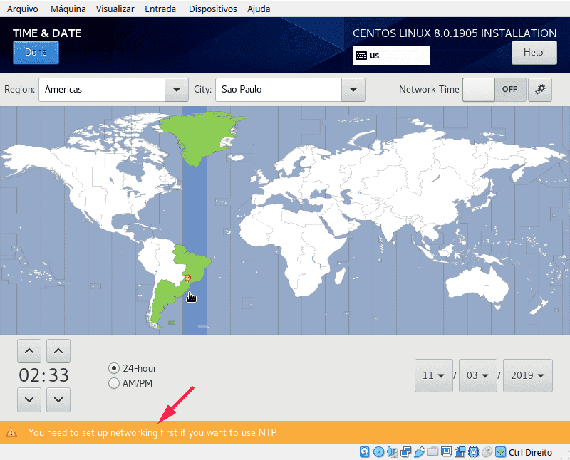Open the Region dropdown arrow
570x460 pixels.
click(x=177, y=90)
